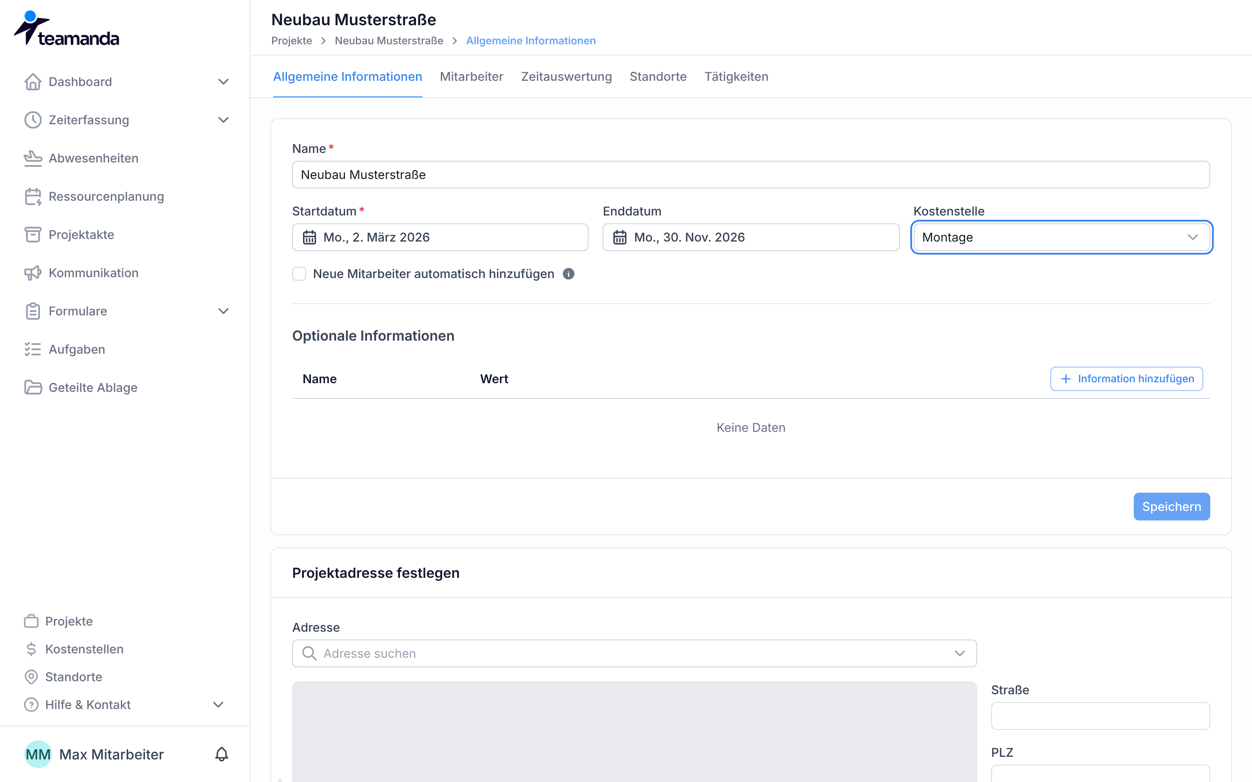Click Information hinzufügen button
The image size is (1252, 782).
pyautogui.click(x=1126, y=378)
